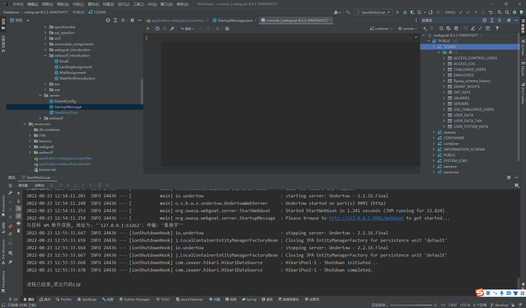Screen dimensions: 526x308
Task: Open the Python Packages tool tab
Action: [134, 299]
